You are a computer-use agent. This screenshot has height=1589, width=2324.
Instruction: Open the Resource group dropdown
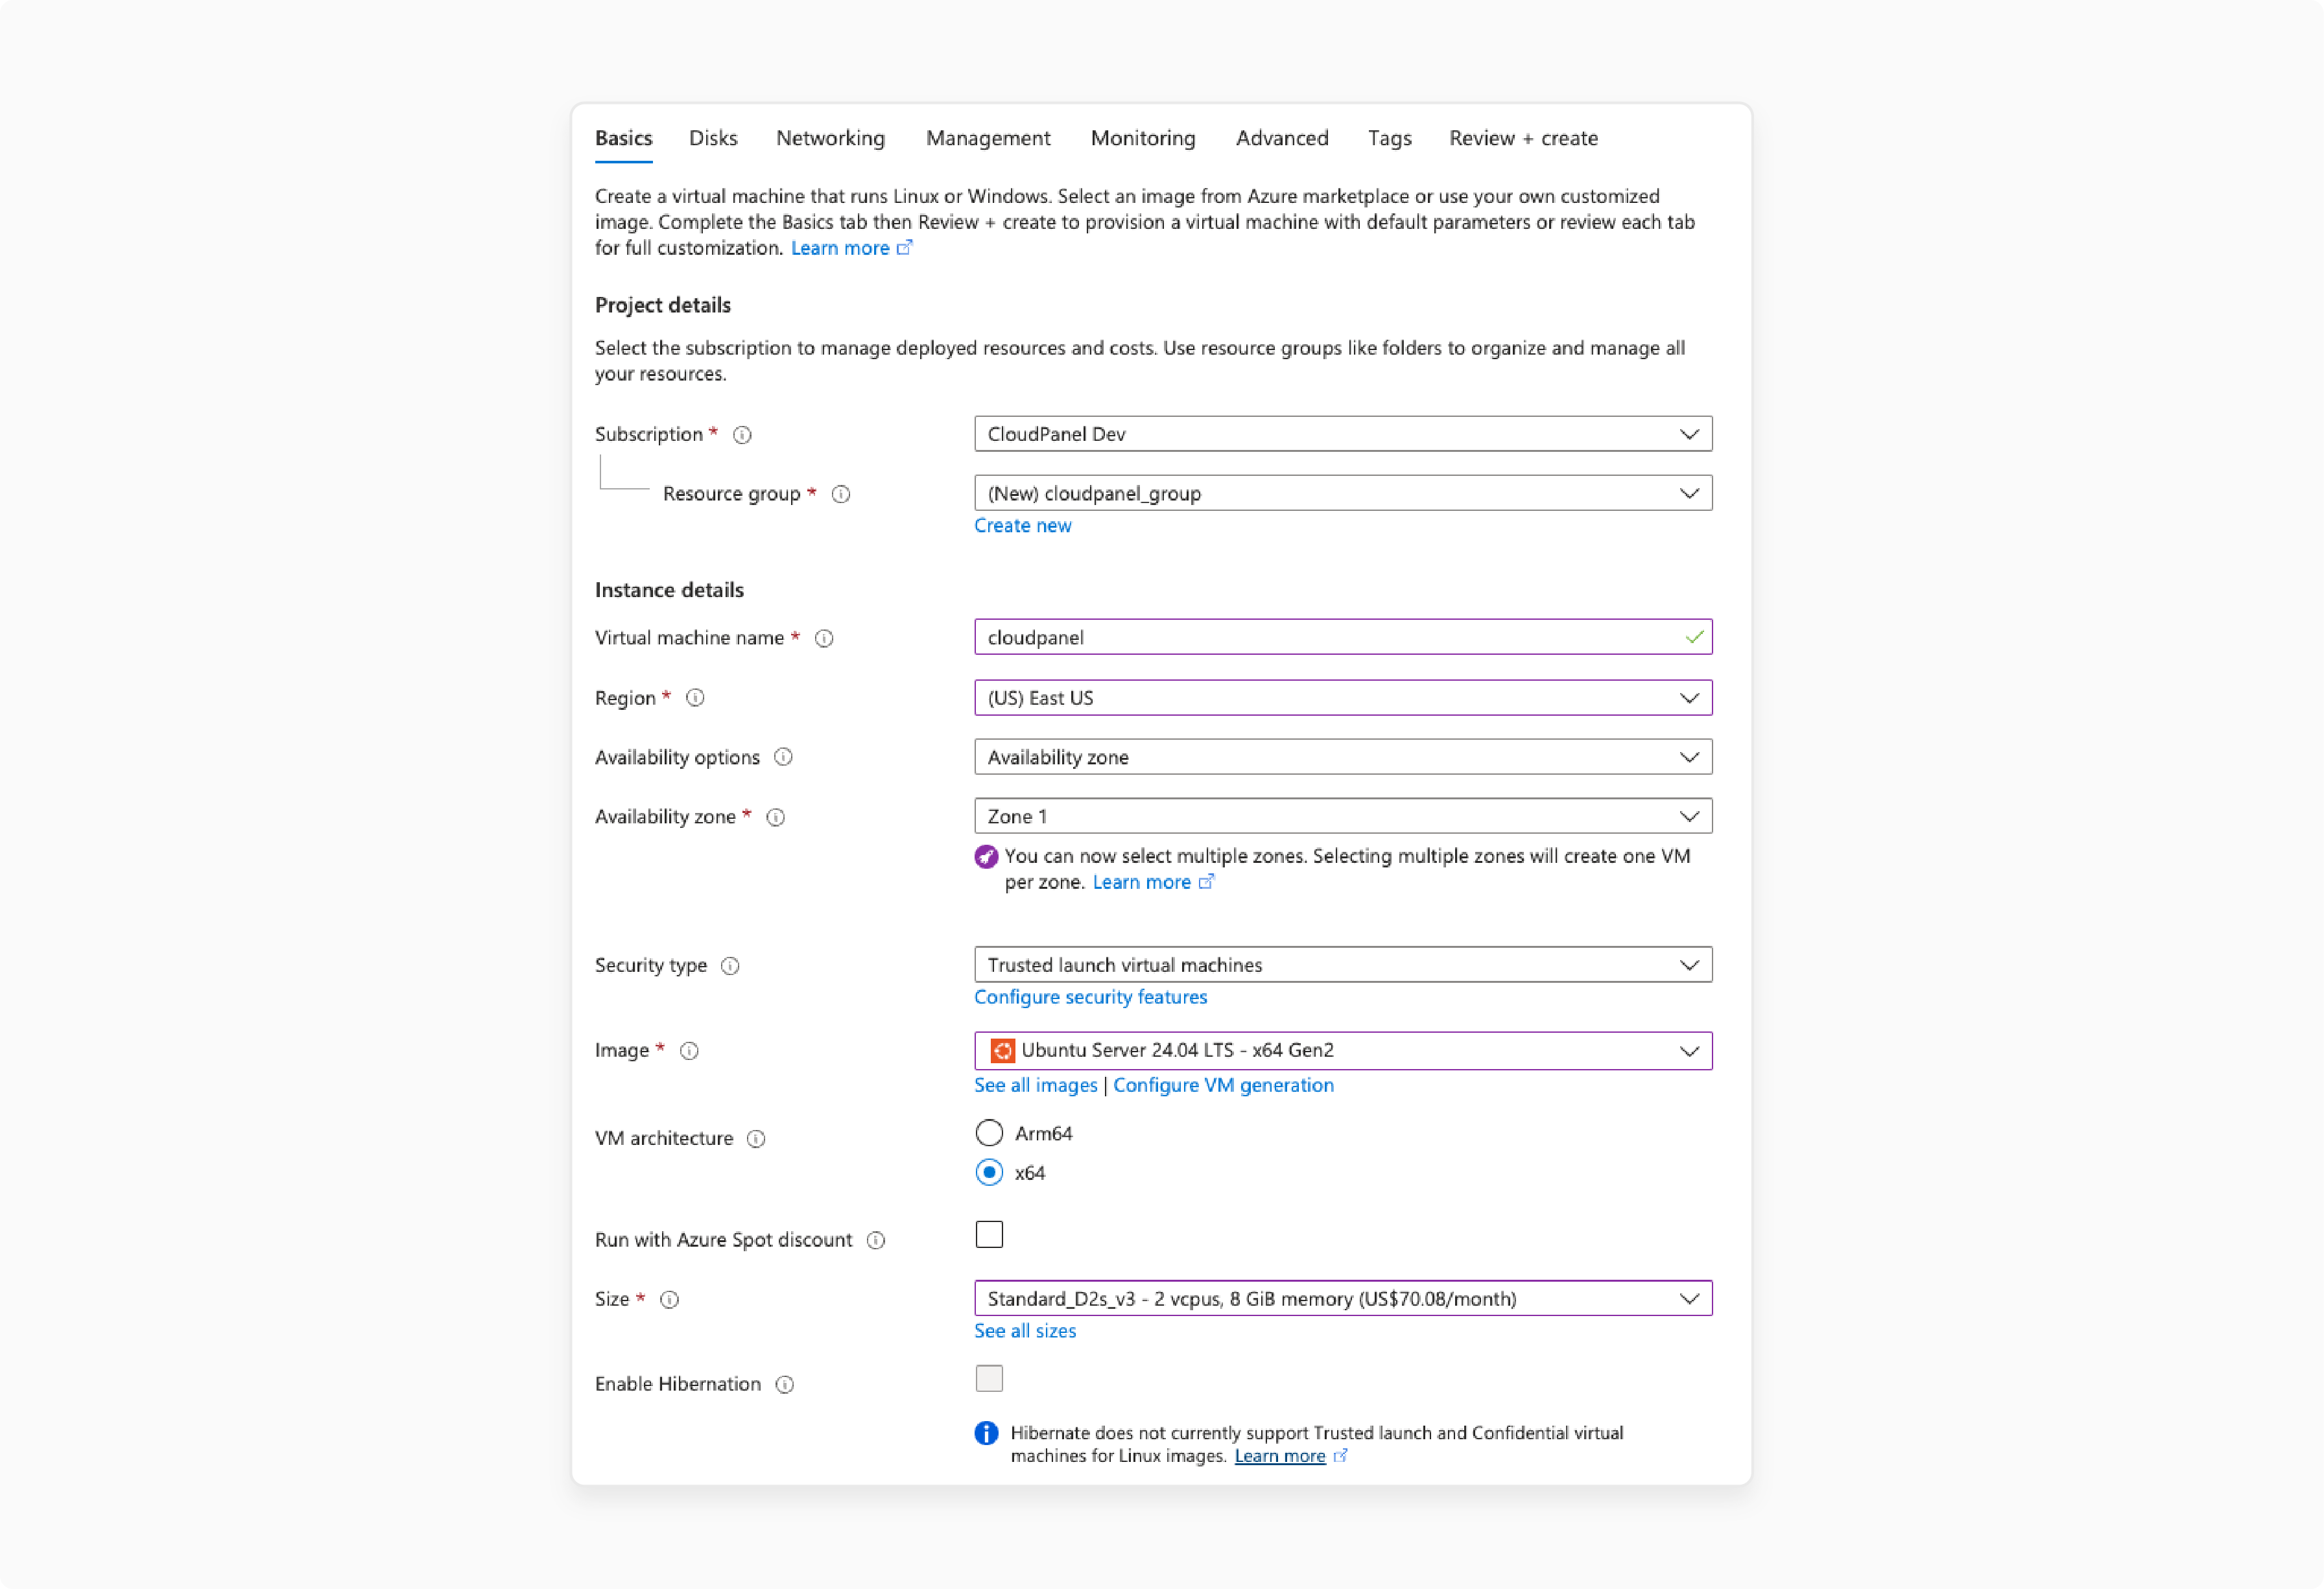[x=1343, y=493]
